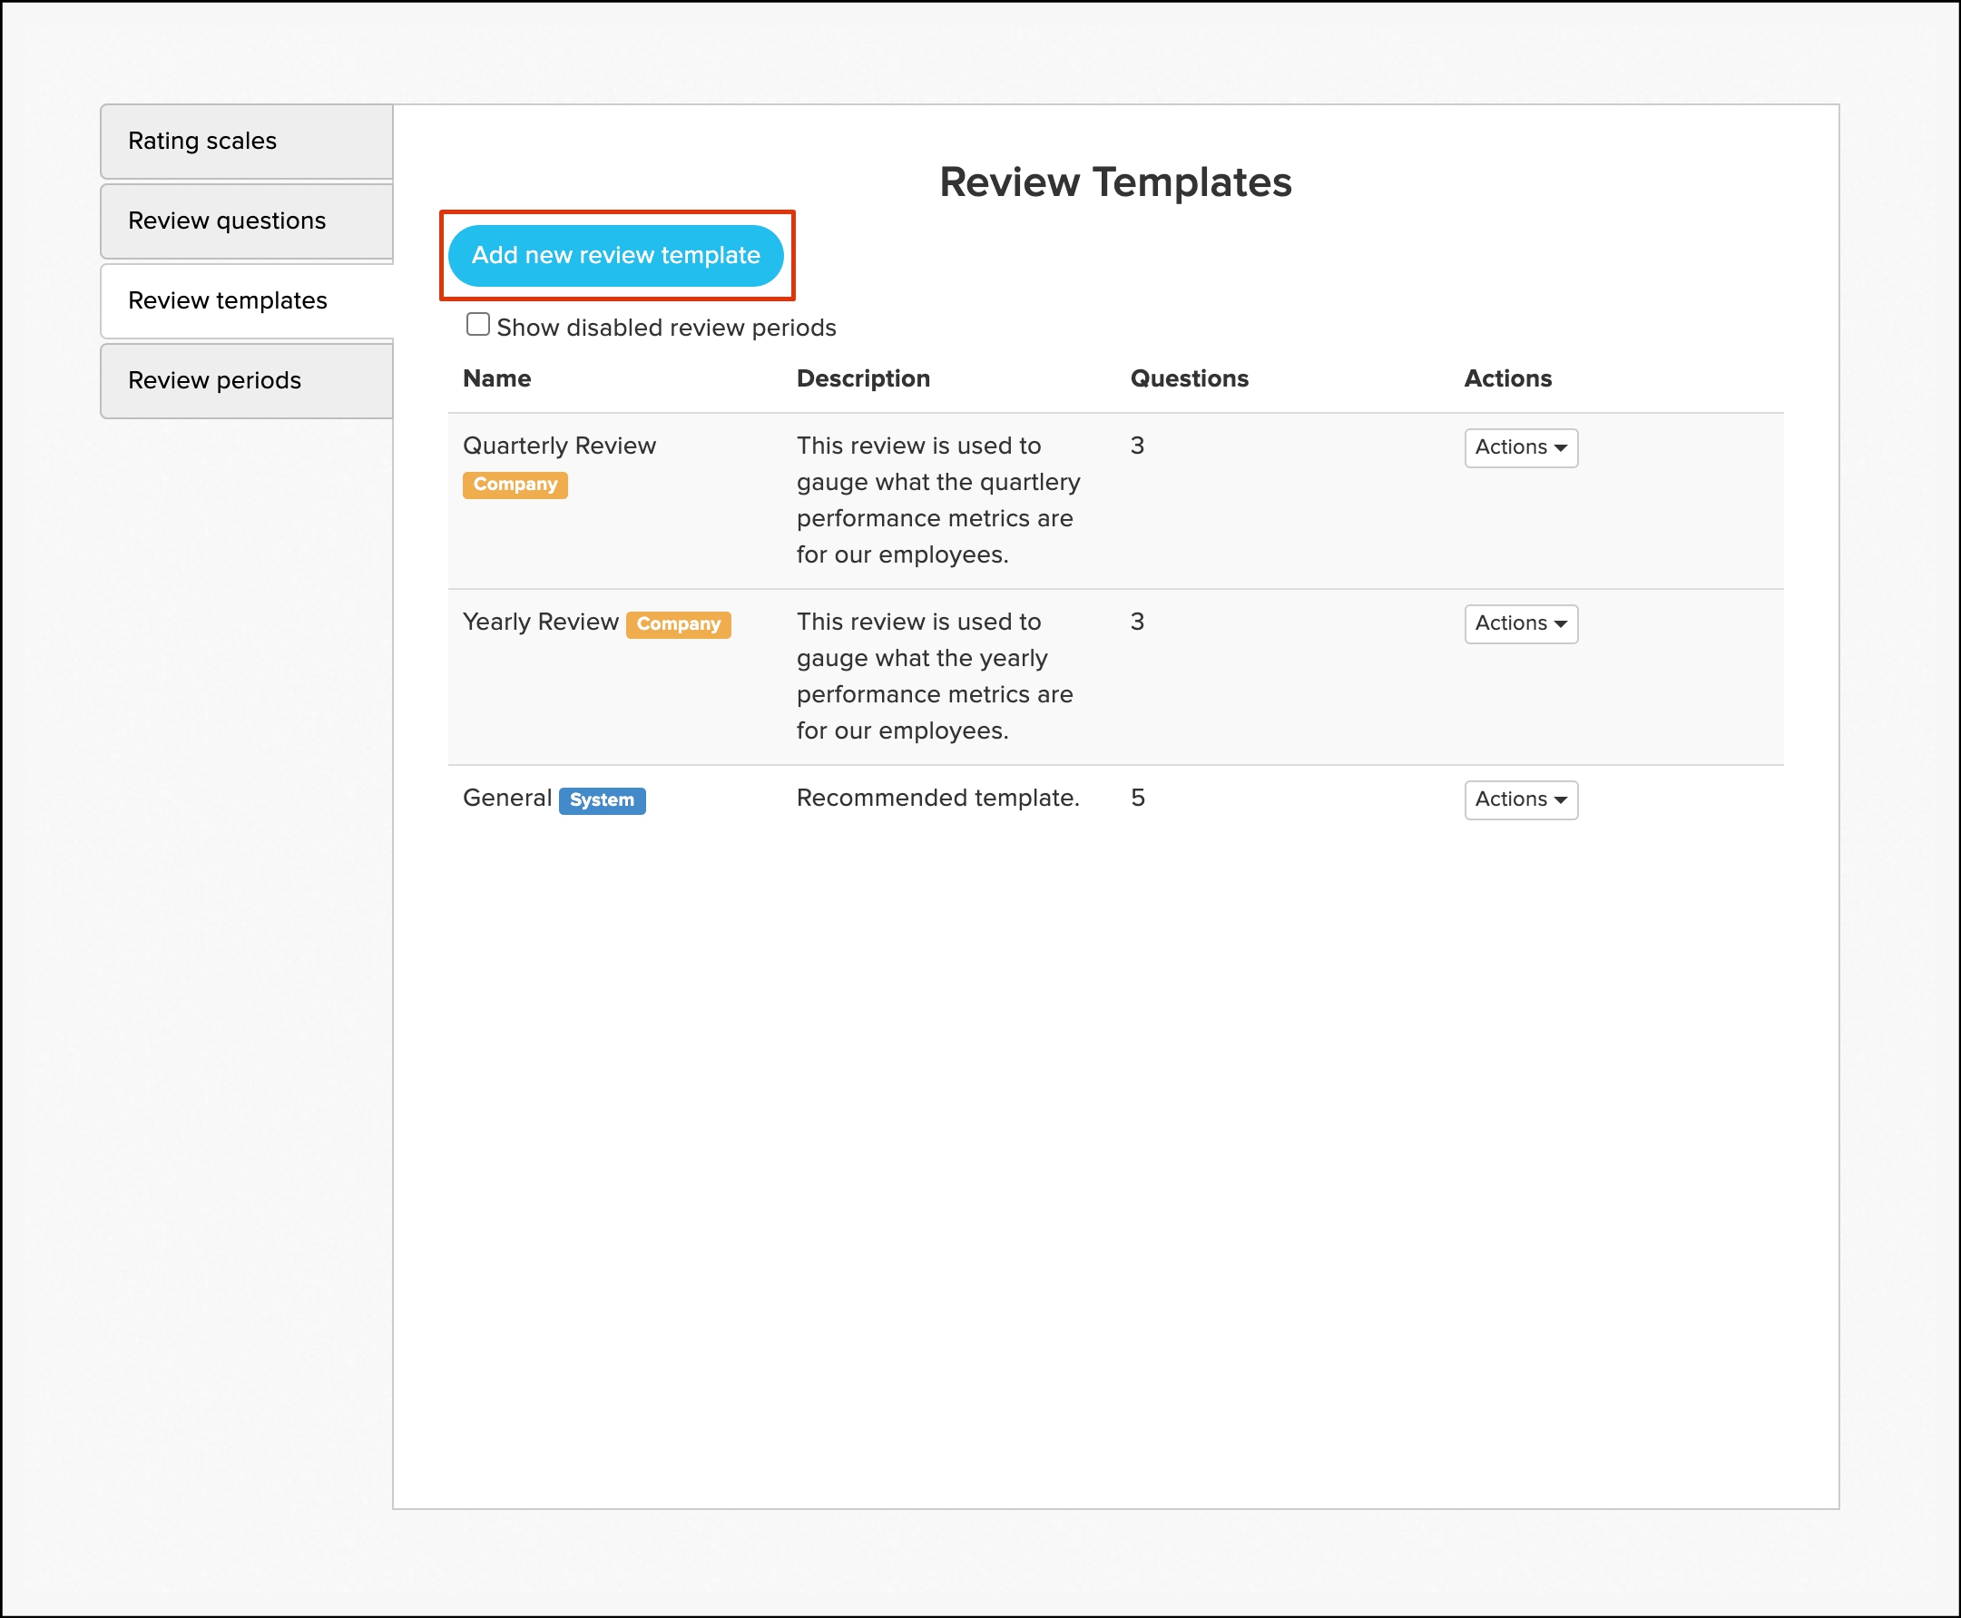Image resolution: width=1961 pixels, height=1618 pixels.
Task: Open Actions dropdown for Yearly Review
Action: [1520, 623]
